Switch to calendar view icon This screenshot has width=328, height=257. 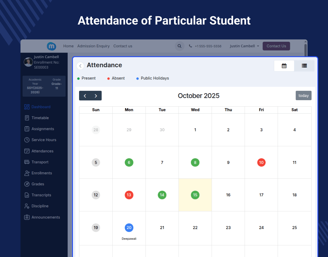click(284, 66)
